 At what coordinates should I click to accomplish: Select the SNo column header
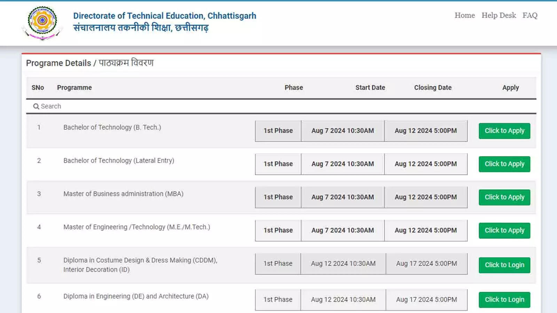[38, 88]
